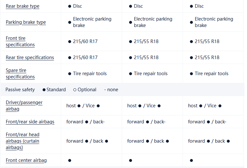The height and width of the screenshot is (168, 247).
Task: Click the Driver/passenger airbag link
Action: click(x=24, y=106)
